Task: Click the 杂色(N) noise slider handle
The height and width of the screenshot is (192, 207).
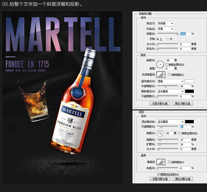Action: coord(157,169)
